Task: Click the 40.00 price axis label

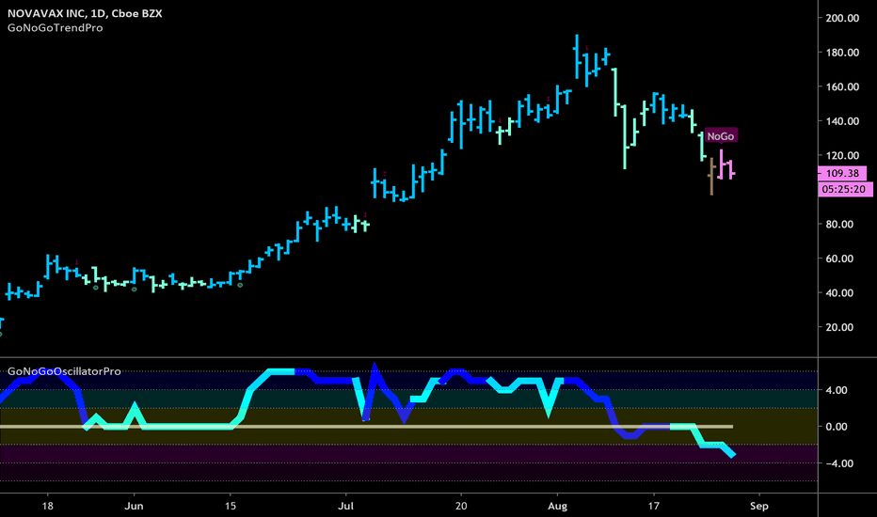Action: 839,293
